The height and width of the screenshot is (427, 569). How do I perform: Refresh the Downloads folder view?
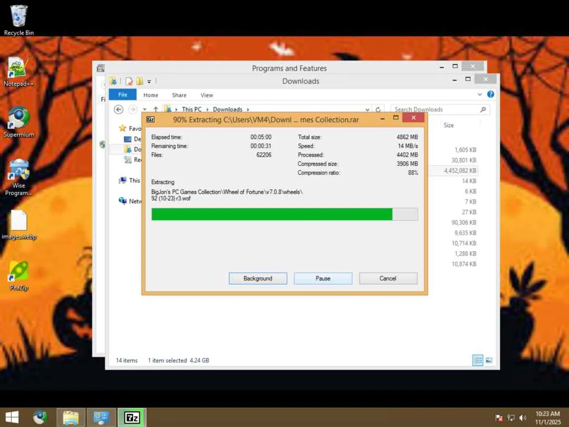[x=378, y=109]
